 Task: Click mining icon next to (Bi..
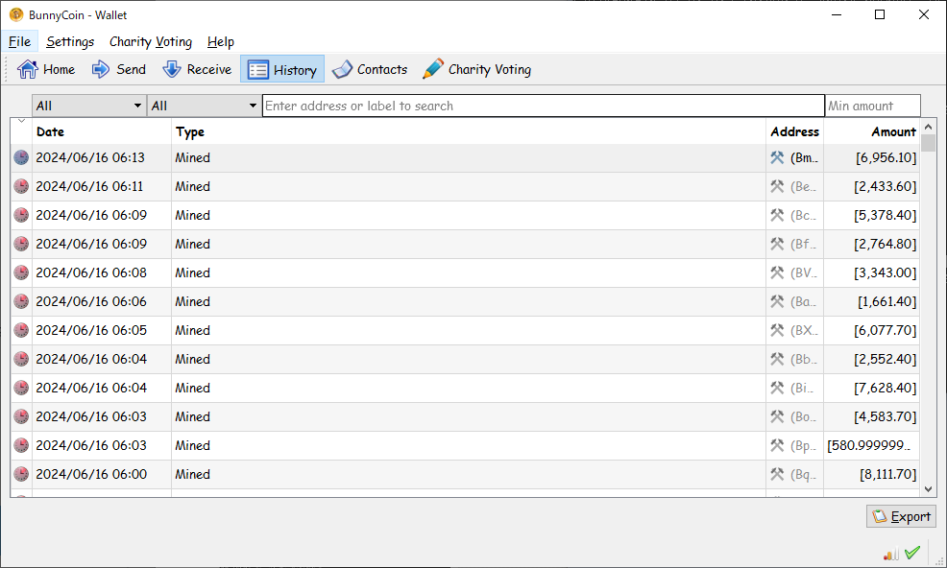[777, 388]
